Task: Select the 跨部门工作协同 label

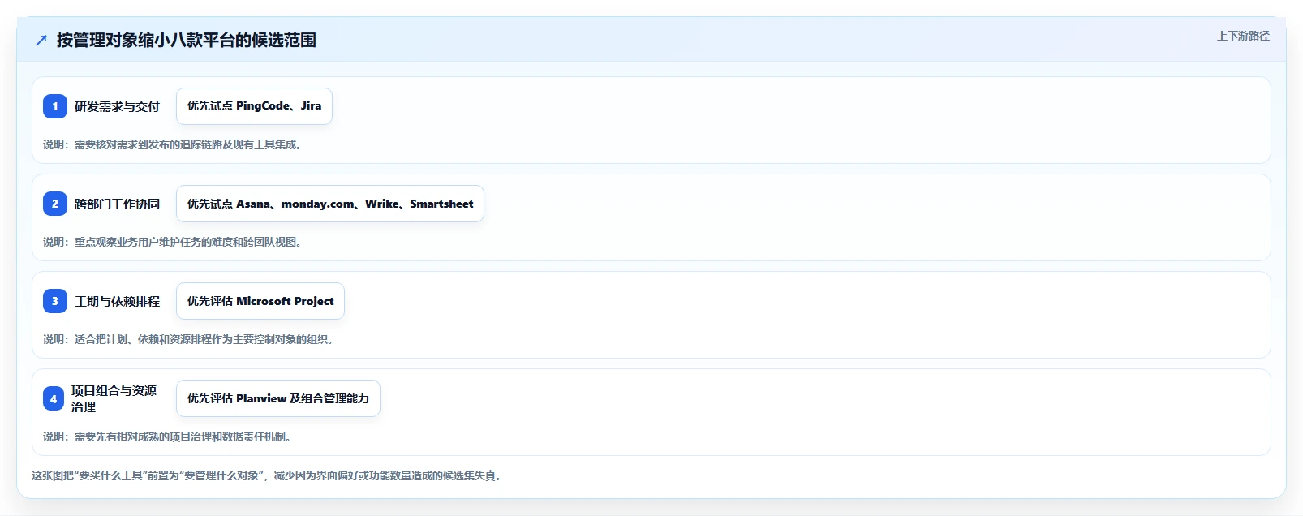Action: [118, 204]
